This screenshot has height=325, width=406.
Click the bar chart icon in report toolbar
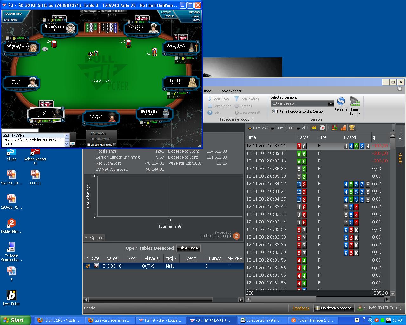point(343,128)
